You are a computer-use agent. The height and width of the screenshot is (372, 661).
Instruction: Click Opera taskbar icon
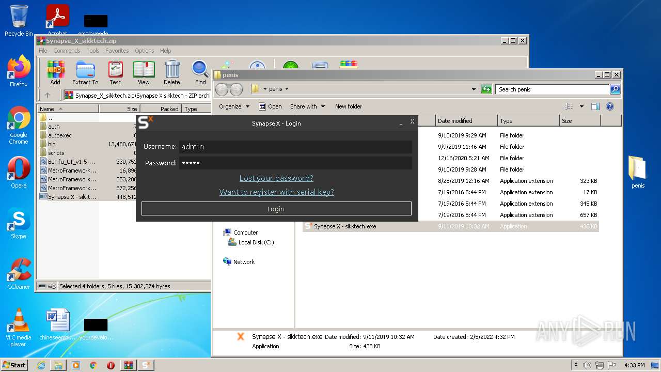coord(111,365)
